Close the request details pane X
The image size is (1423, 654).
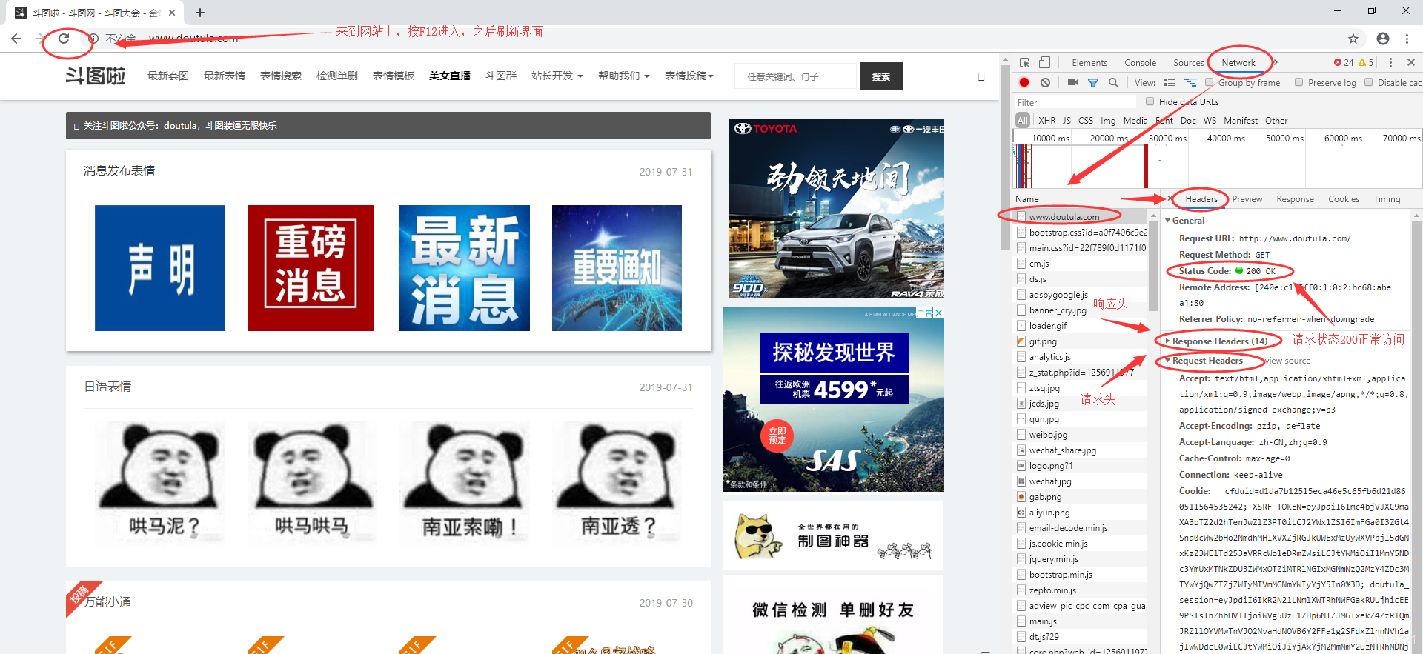(x=1170, y=198)
